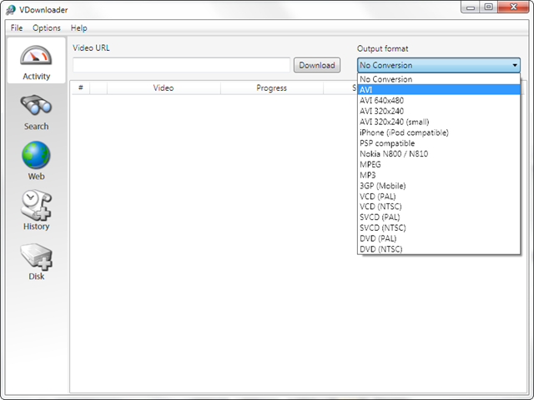This screenshot has height=400, width=534.
Task: Collapse the Output format combo box
Action: pyautogui.click(x=439, y=65)
